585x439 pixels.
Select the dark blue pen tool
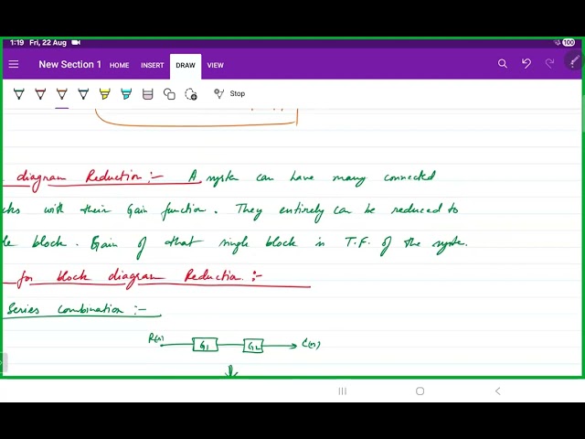[83, 93]
